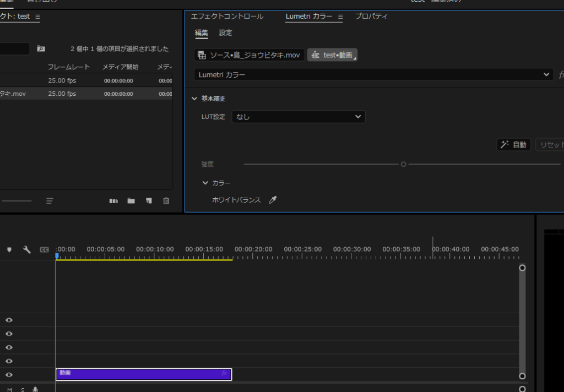Click the 00:00:20:00 mark on time ruler
Screen dimensions: 564x392
tap(253, 249)
